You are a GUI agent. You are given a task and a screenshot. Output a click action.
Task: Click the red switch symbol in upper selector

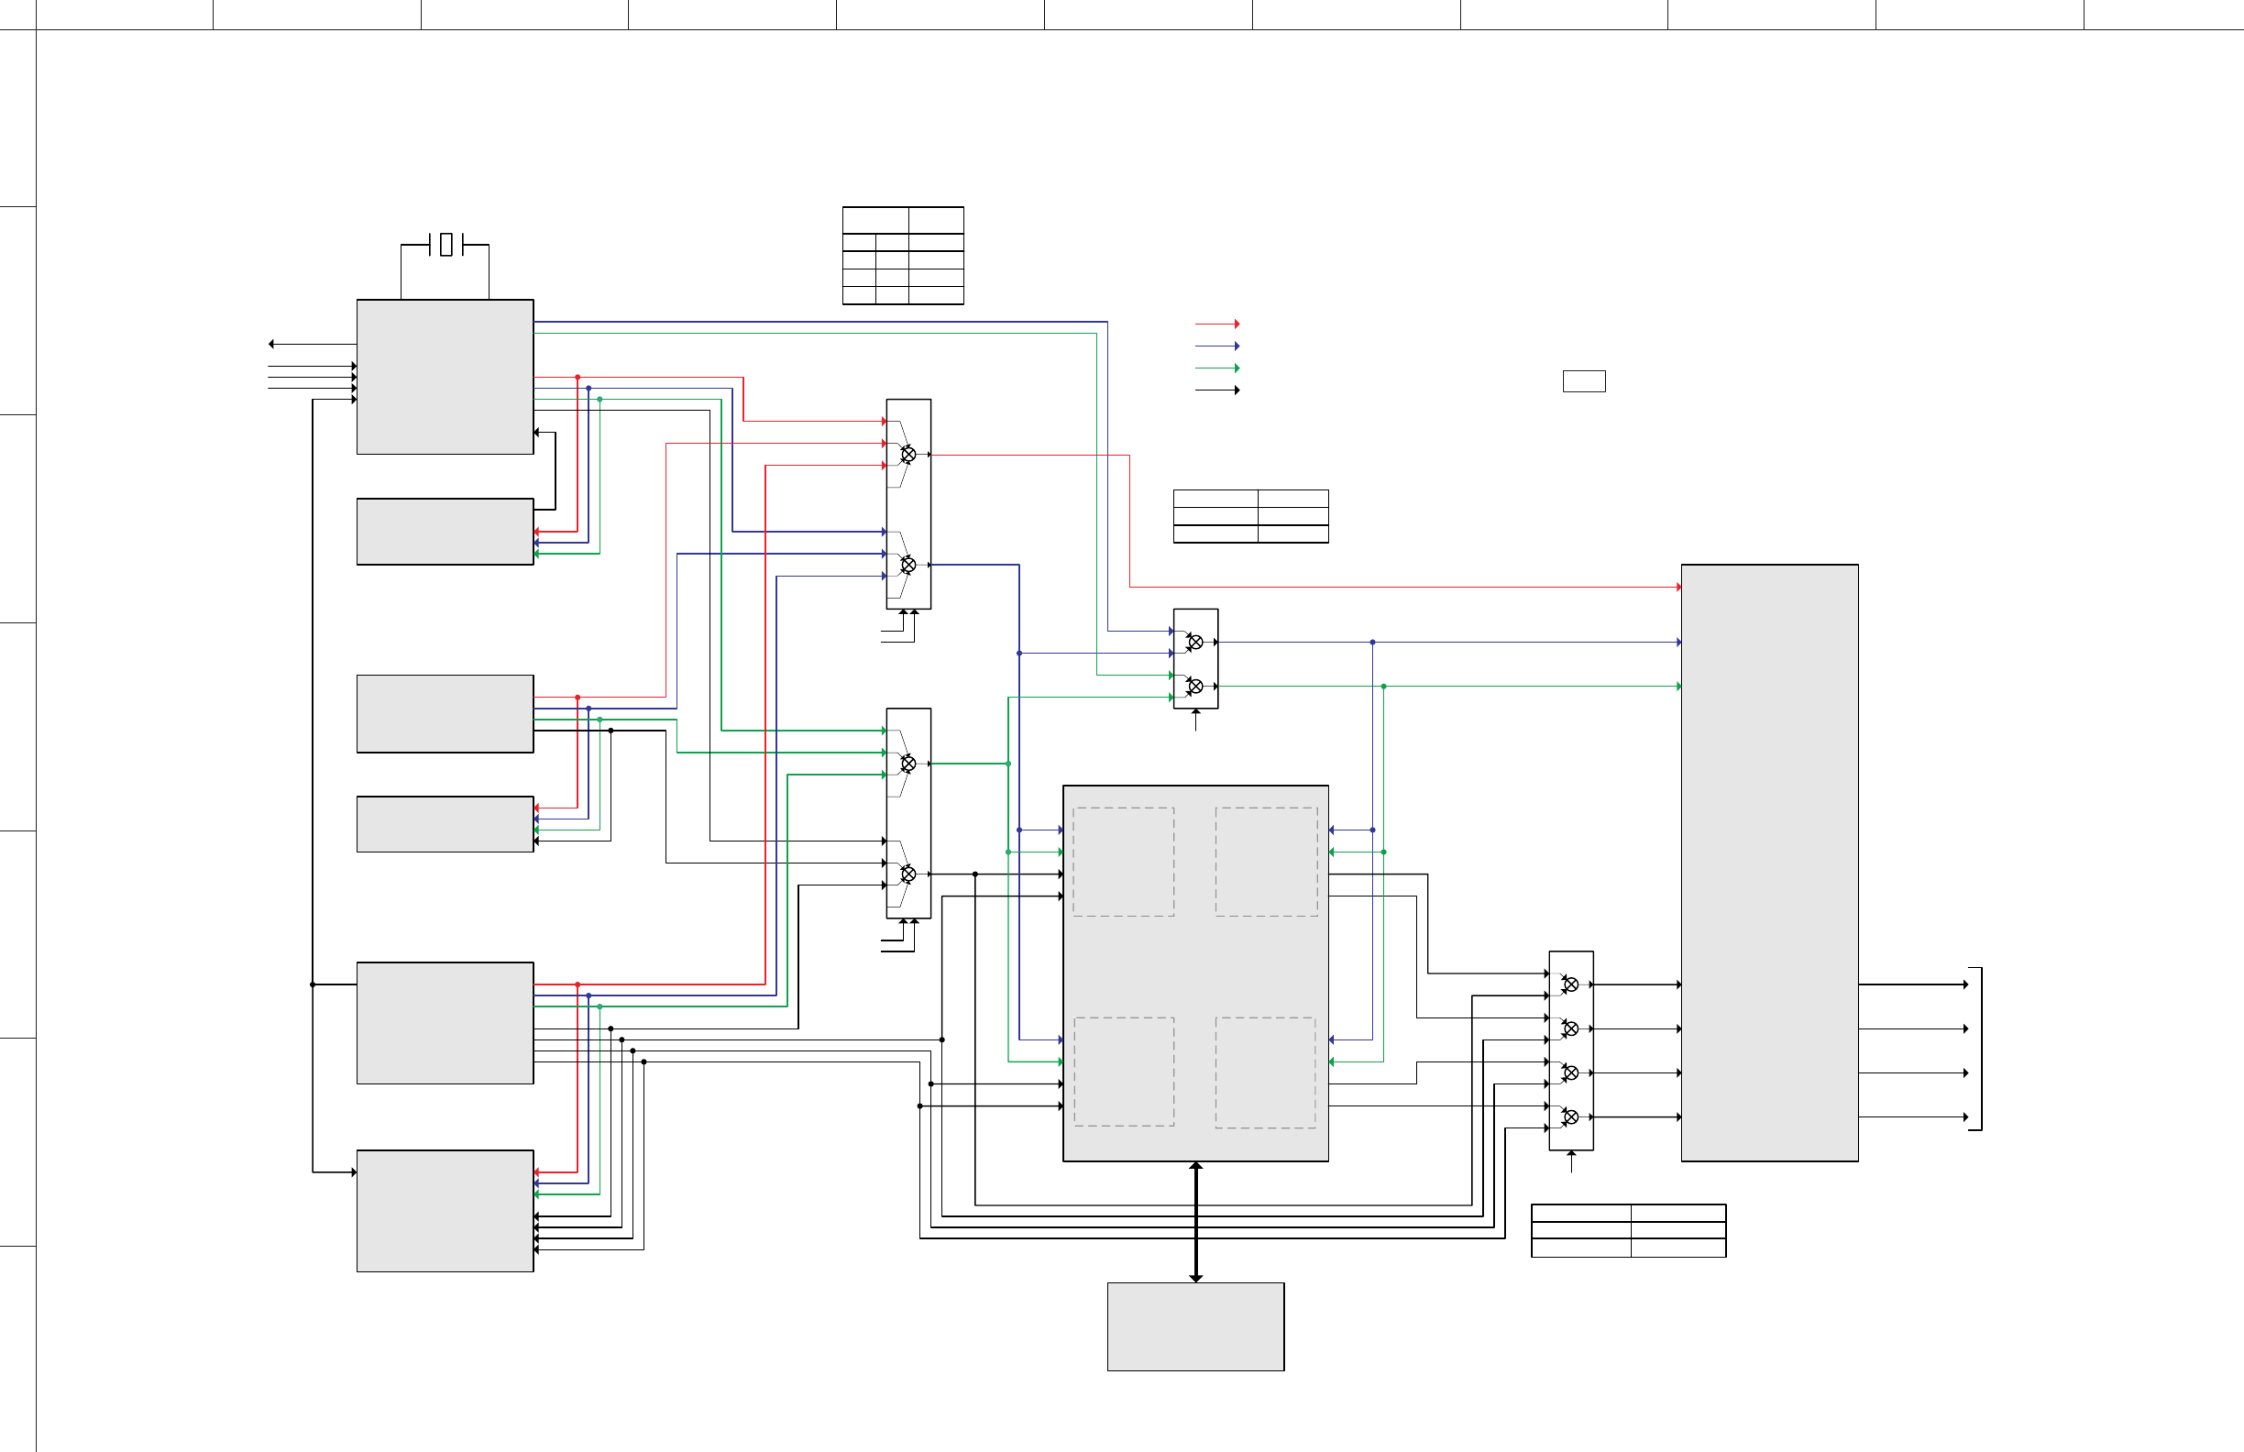point(908,455)
